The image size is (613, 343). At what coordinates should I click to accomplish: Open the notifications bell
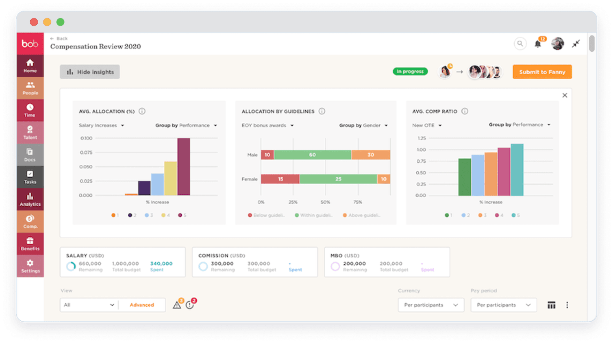[538, 44]
